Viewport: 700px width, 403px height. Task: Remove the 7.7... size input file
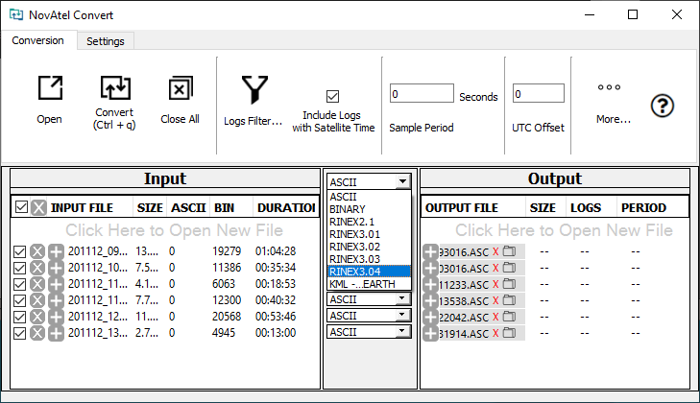(x=37, y=300)
